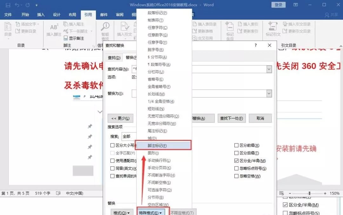Click the 更少(L) button
The width and height of the screenshot is (343, 215).
tap(120, 118)
